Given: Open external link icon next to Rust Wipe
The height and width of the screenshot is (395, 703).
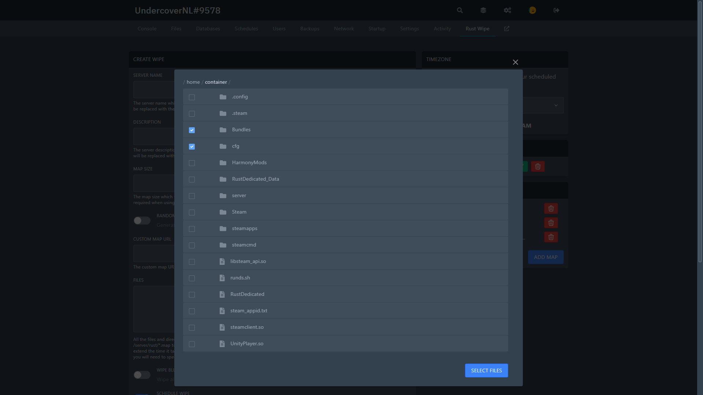Looking at the screenshot, I should click(x=507, y=29).
